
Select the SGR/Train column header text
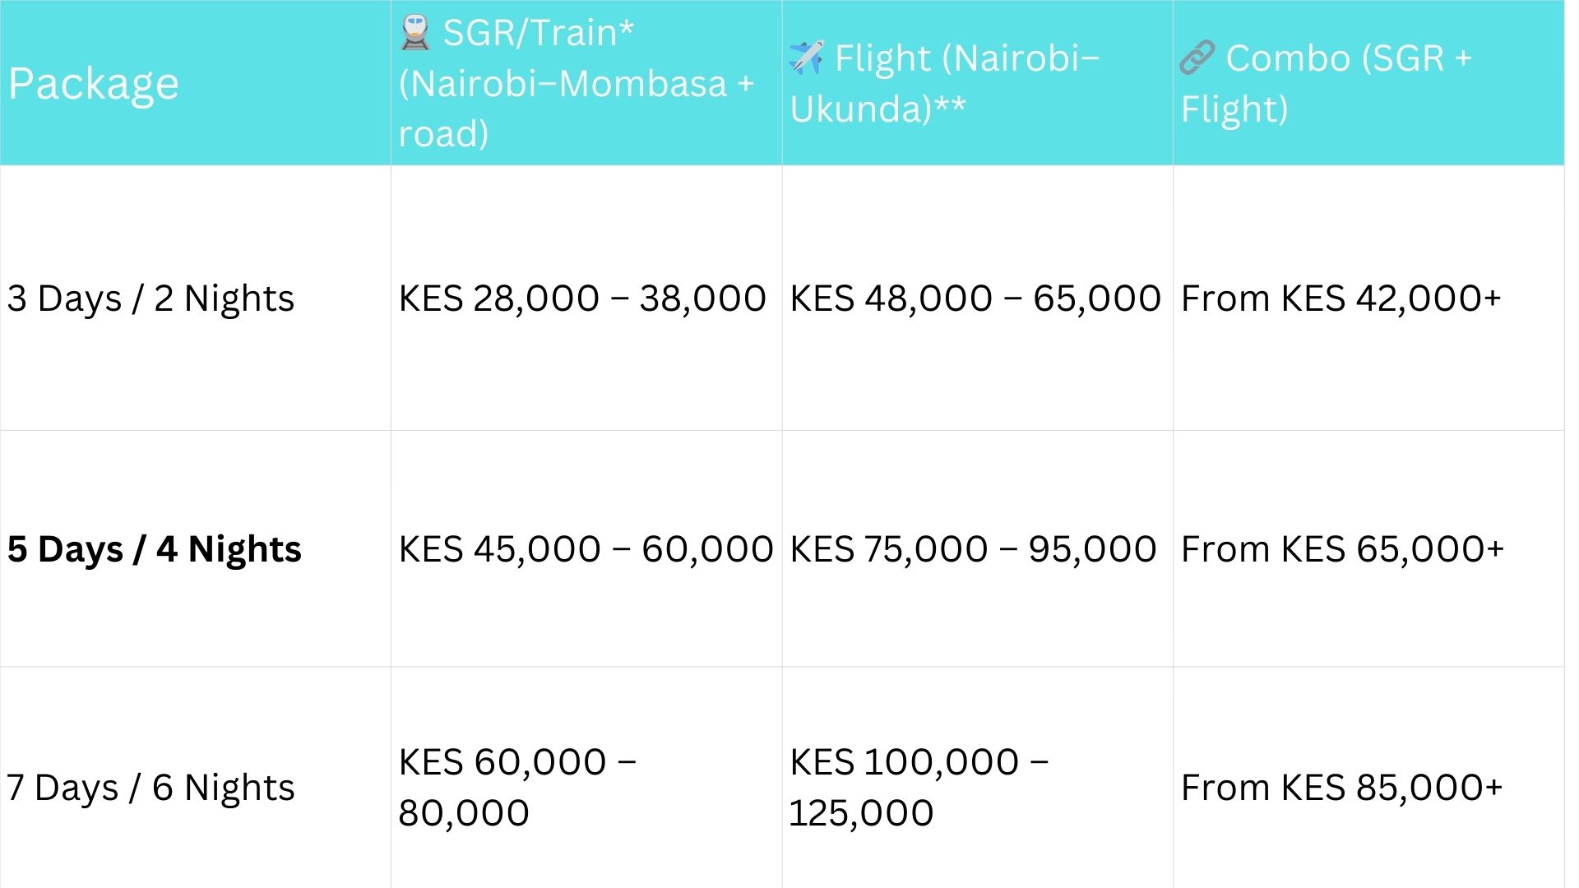(576, 83)
